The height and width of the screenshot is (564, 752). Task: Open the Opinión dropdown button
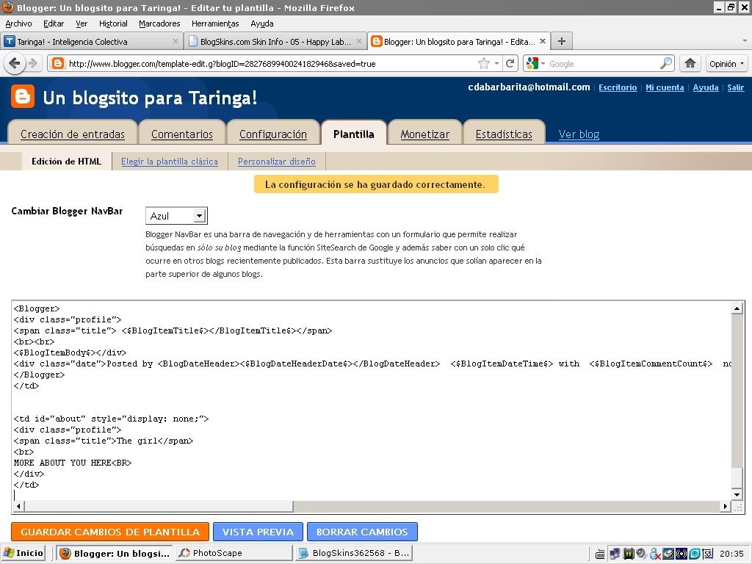pos(726,63)
